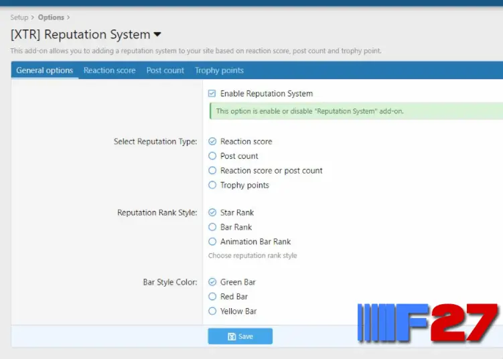
Task: Click the Setup breadcrumb link
Action: pos(19,17)
